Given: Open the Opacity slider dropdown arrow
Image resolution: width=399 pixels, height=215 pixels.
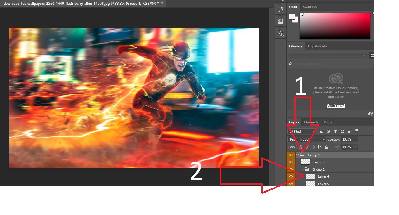Looking at the screenshot, I should tap(355, 139).
